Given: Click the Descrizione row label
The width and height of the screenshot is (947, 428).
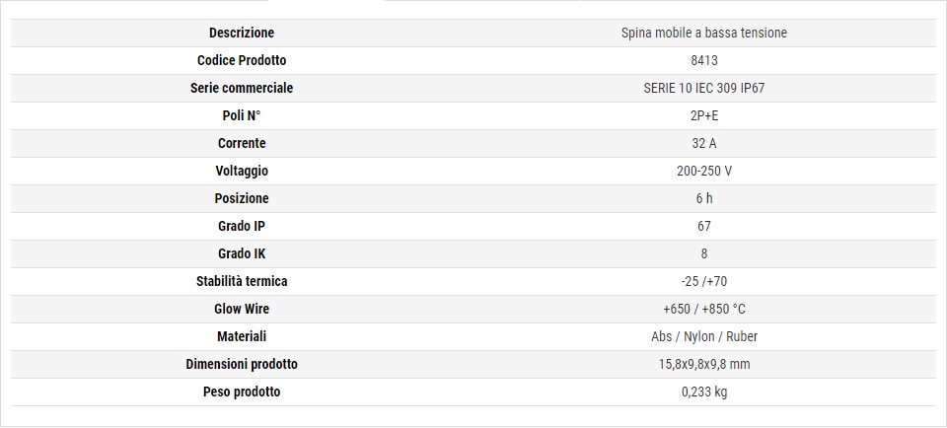Looking at the screenshot, I should (242, 33).
